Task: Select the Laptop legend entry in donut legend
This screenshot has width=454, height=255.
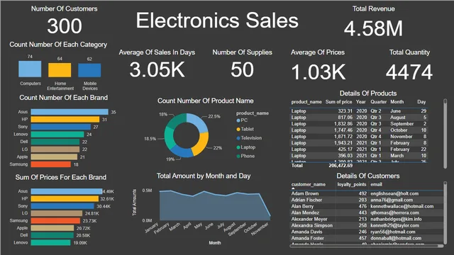Action: point(246,147)
